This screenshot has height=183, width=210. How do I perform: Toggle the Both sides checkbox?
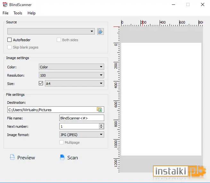pos(59,40)
